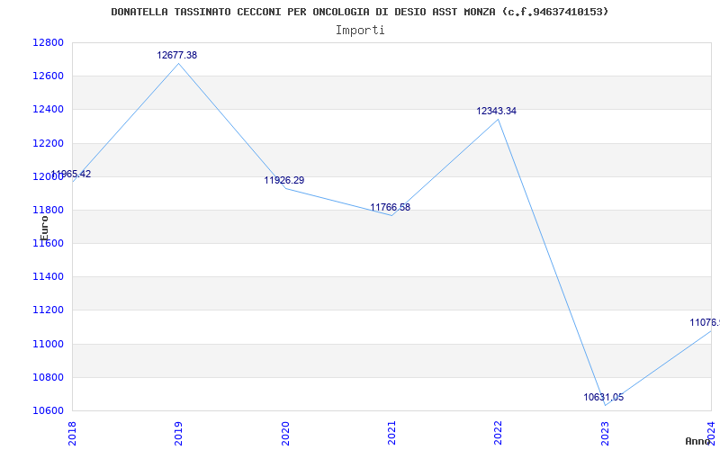Click the 10800 y-axis value
Image resolution: width=720 pixels, height=450 pixels.
(x=48, y=377)
